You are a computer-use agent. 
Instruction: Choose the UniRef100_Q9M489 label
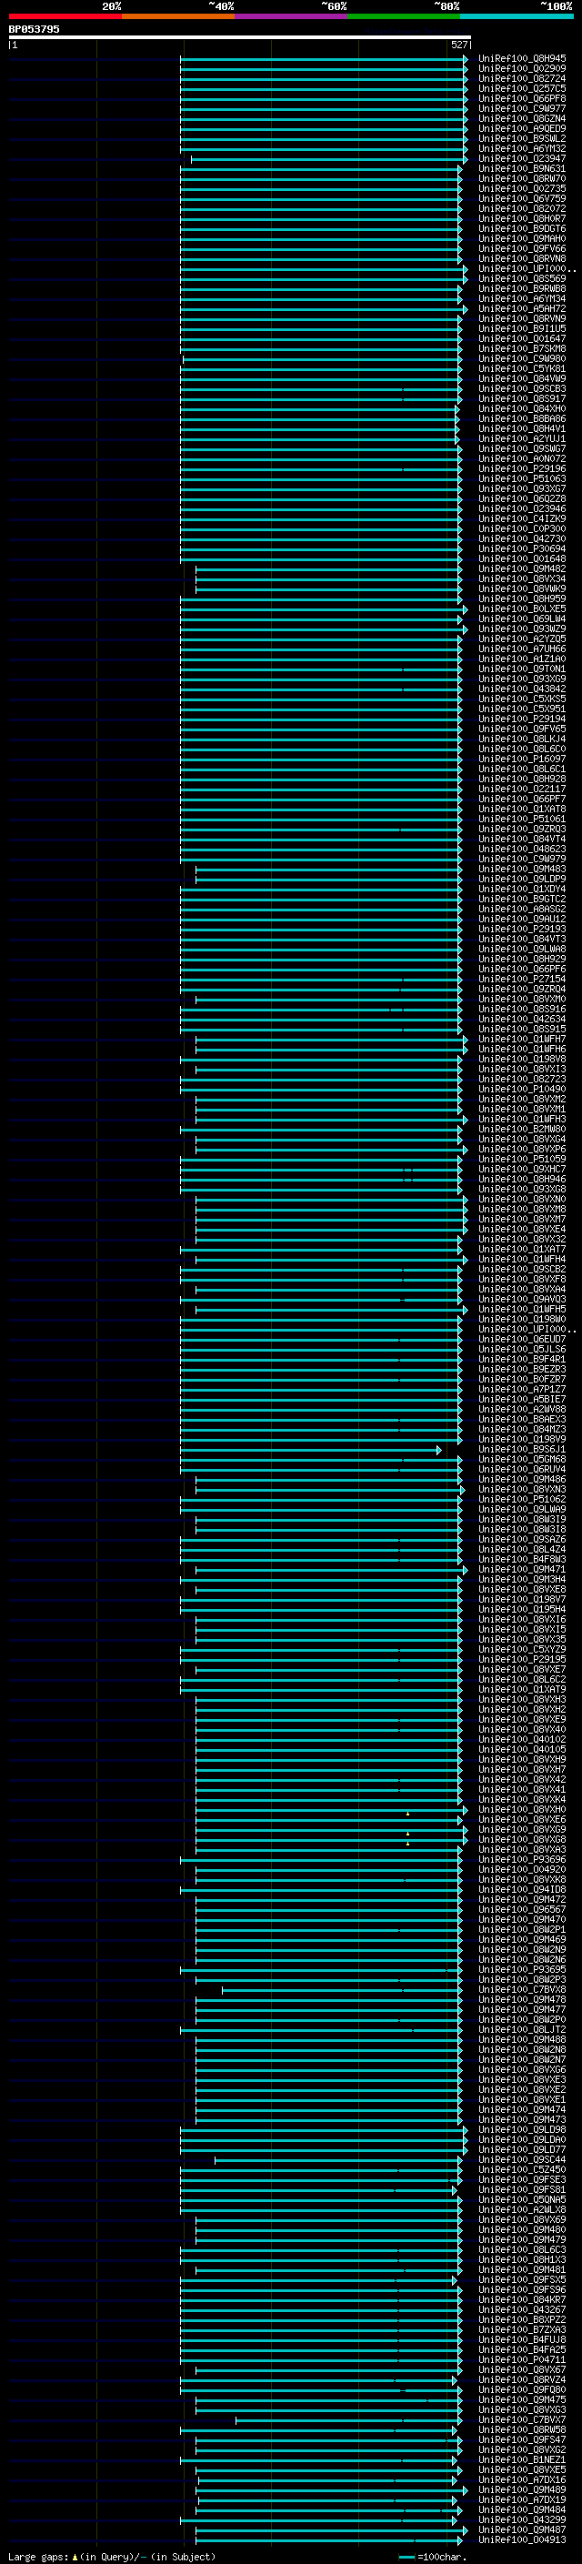coord(522,2489)
